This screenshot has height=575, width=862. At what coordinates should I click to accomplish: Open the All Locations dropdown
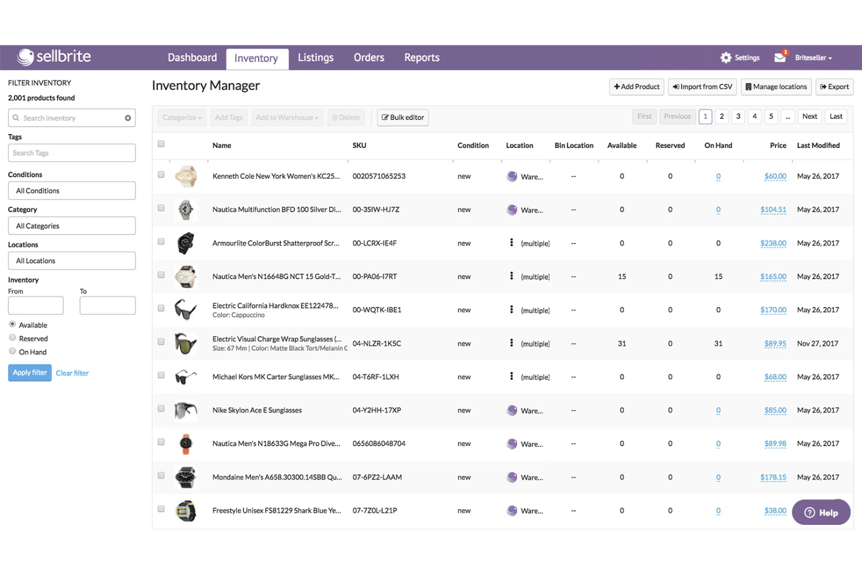tap(72, 260)
